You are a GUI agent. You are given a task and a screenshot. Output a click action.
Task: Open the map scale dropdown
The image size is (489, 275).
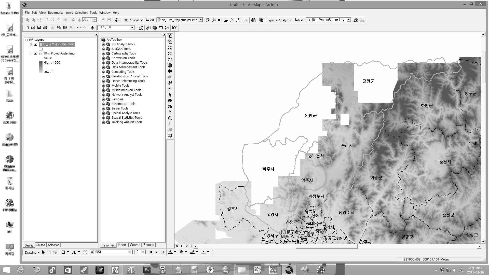pos(132,28)
